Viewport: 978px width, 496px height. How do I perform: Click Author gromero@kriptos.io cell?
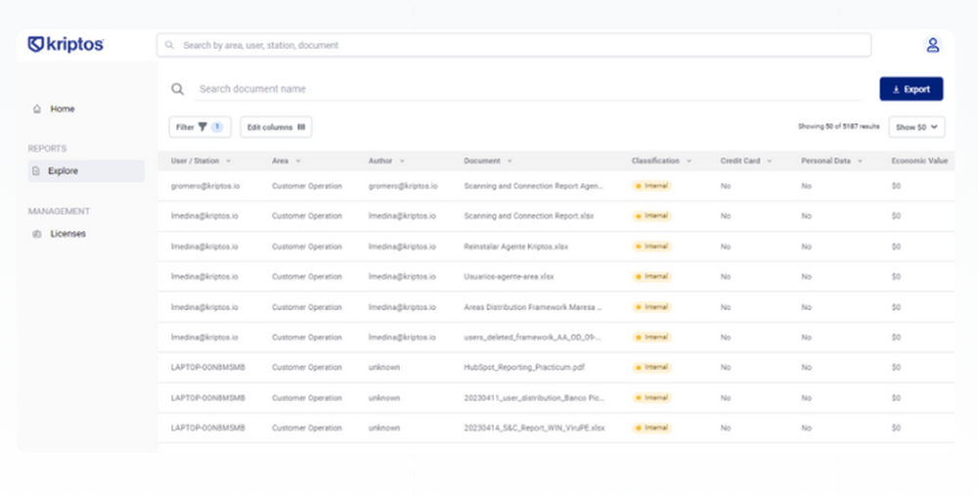click(403, 186)
